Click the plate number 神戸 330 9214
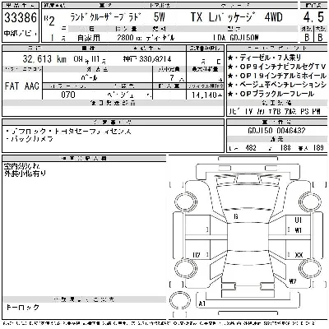Viewport: 329px width, 329px height. pos(147,59)
